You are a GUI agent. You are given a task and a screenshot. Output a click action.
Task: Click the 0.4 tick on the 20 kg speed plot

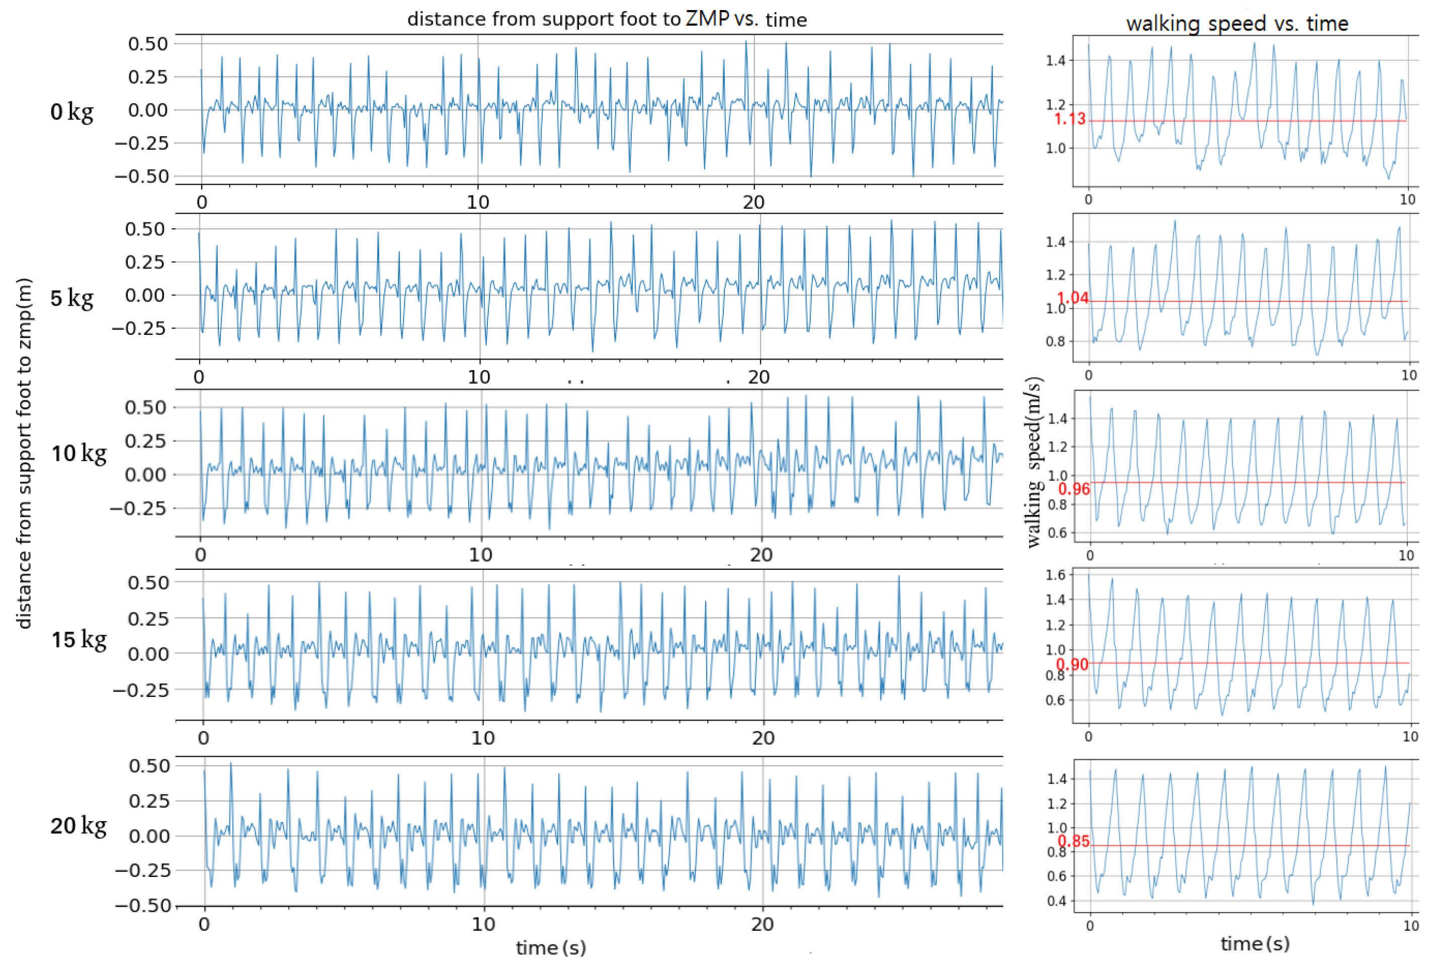point(1056,901)
